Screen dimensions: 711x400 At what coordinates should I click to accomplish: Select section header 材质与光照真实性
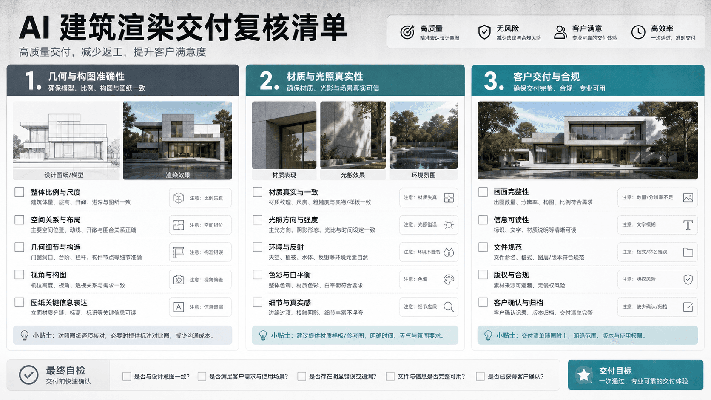tap(355, 80)
